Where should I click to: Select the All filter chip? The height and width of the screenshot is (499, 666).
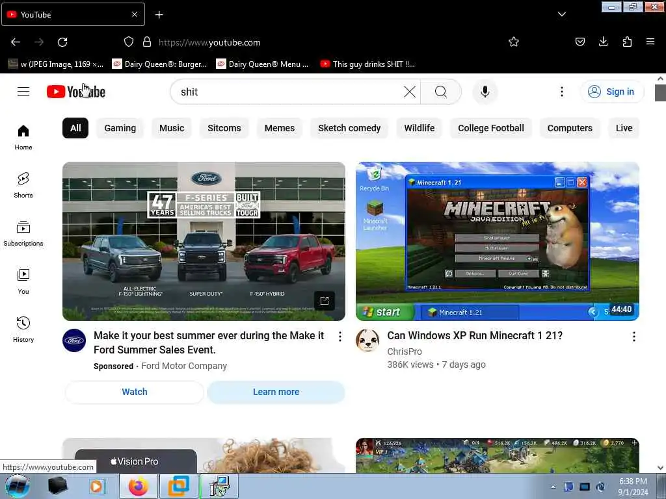tap(75, 128)
